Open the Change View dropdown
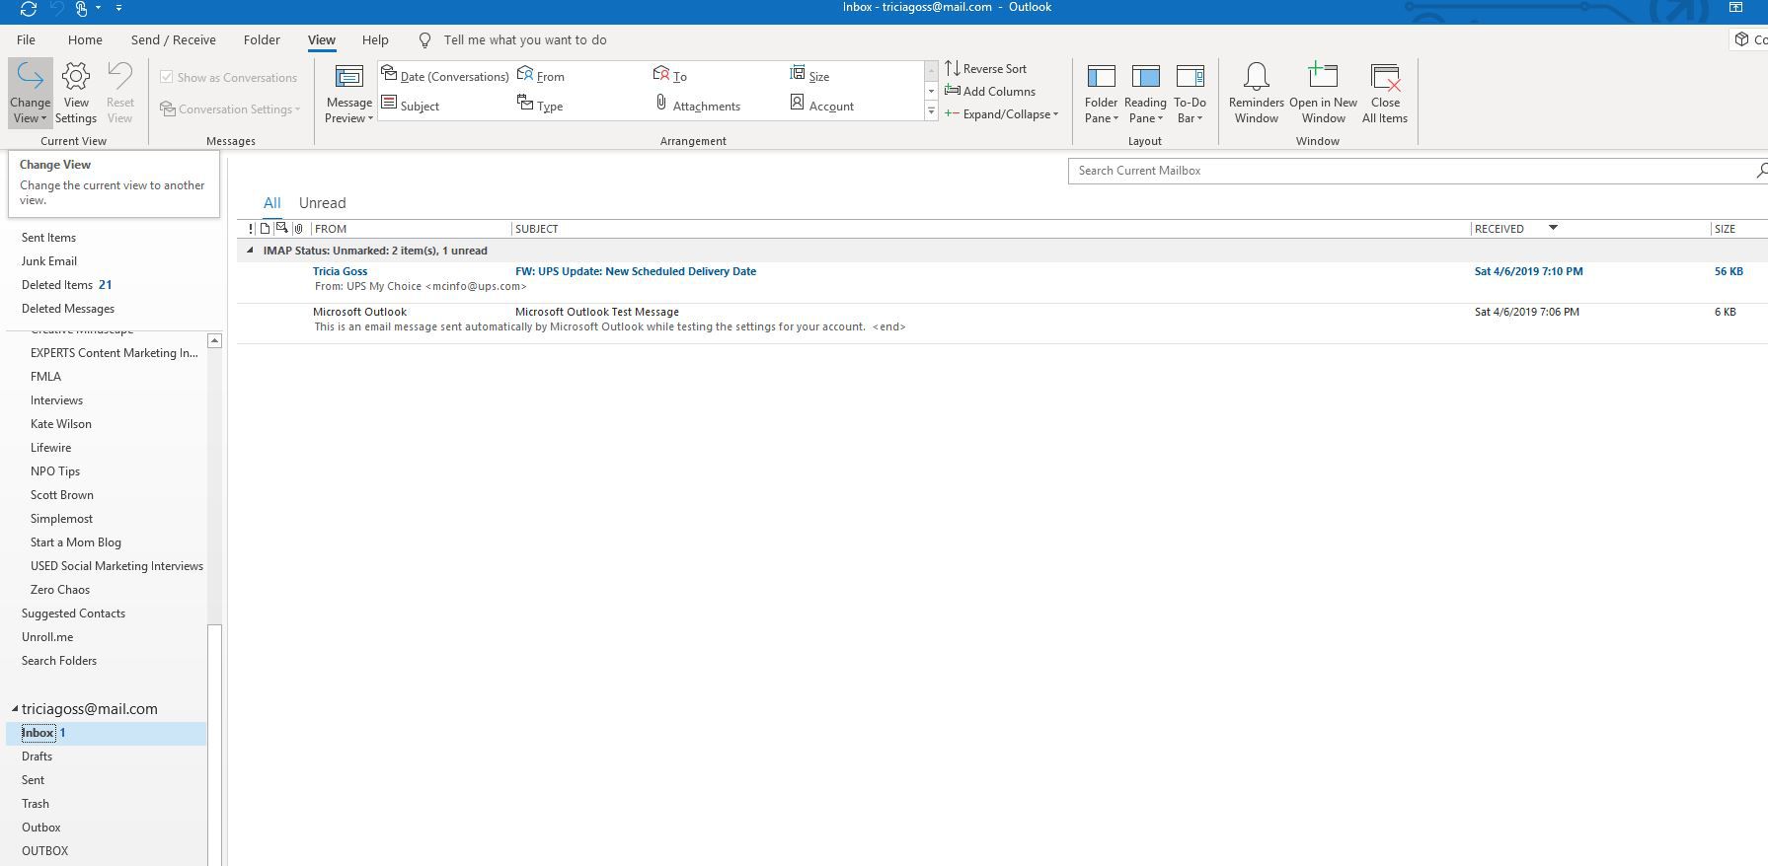1768x866 pixels. (30, 93)
